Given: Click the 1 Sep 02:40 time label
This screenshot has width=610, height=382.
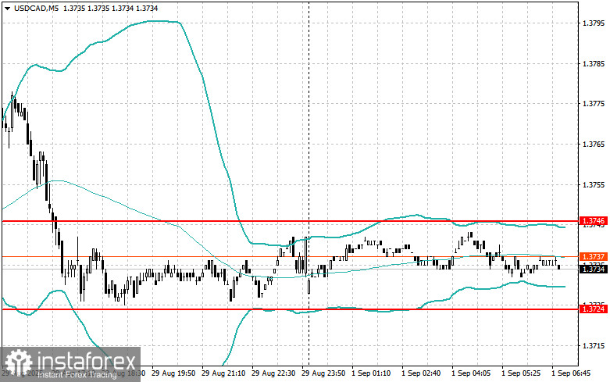Looking at the screenshot, I should pyautogui.click(x=421, y=373).
